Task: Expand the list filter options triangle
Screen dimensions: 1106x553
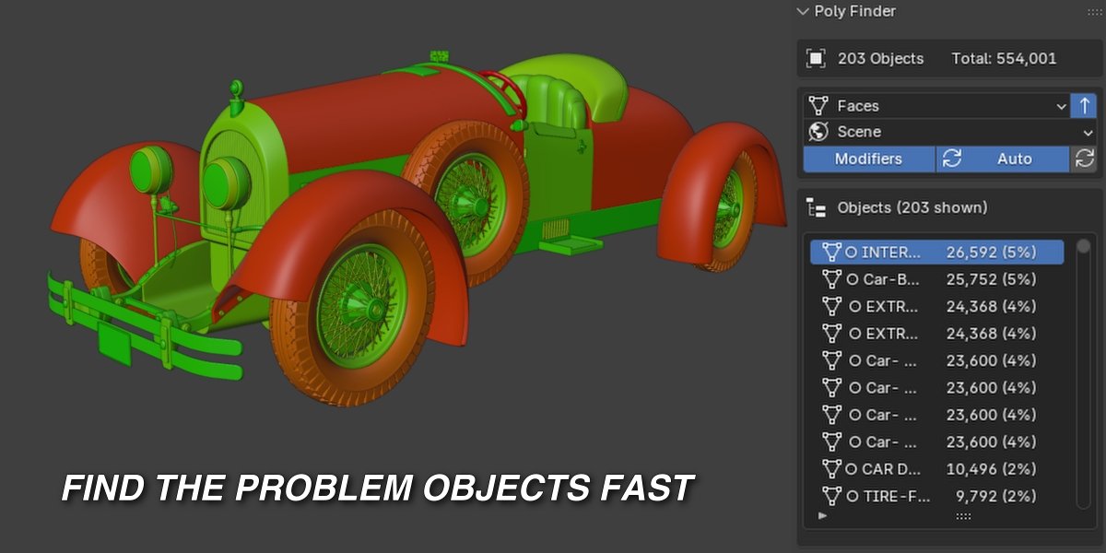Action: click(x=822, y=516)
